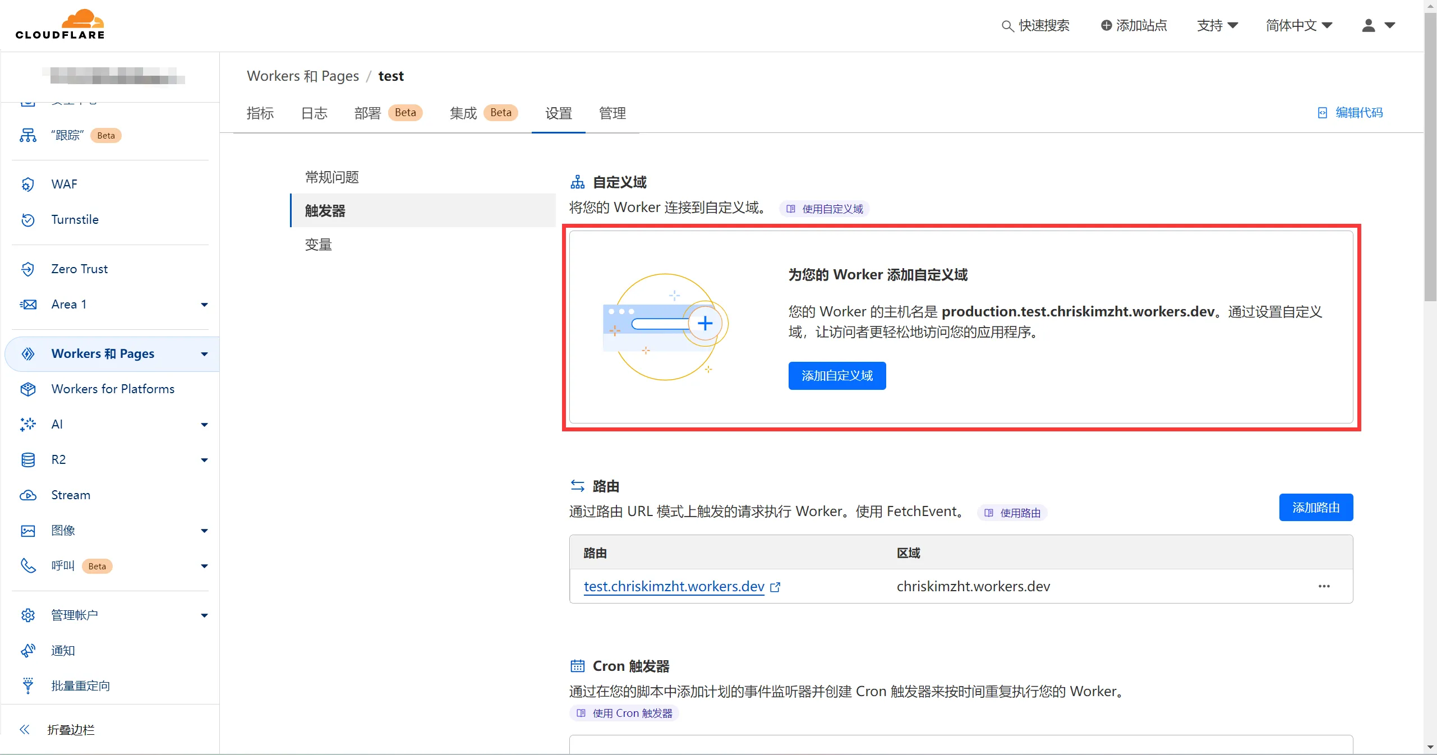Expand the AI sidebar submenu arrow
The image size is (1437, 755).
pyautogui.click(x=204, y=425)
